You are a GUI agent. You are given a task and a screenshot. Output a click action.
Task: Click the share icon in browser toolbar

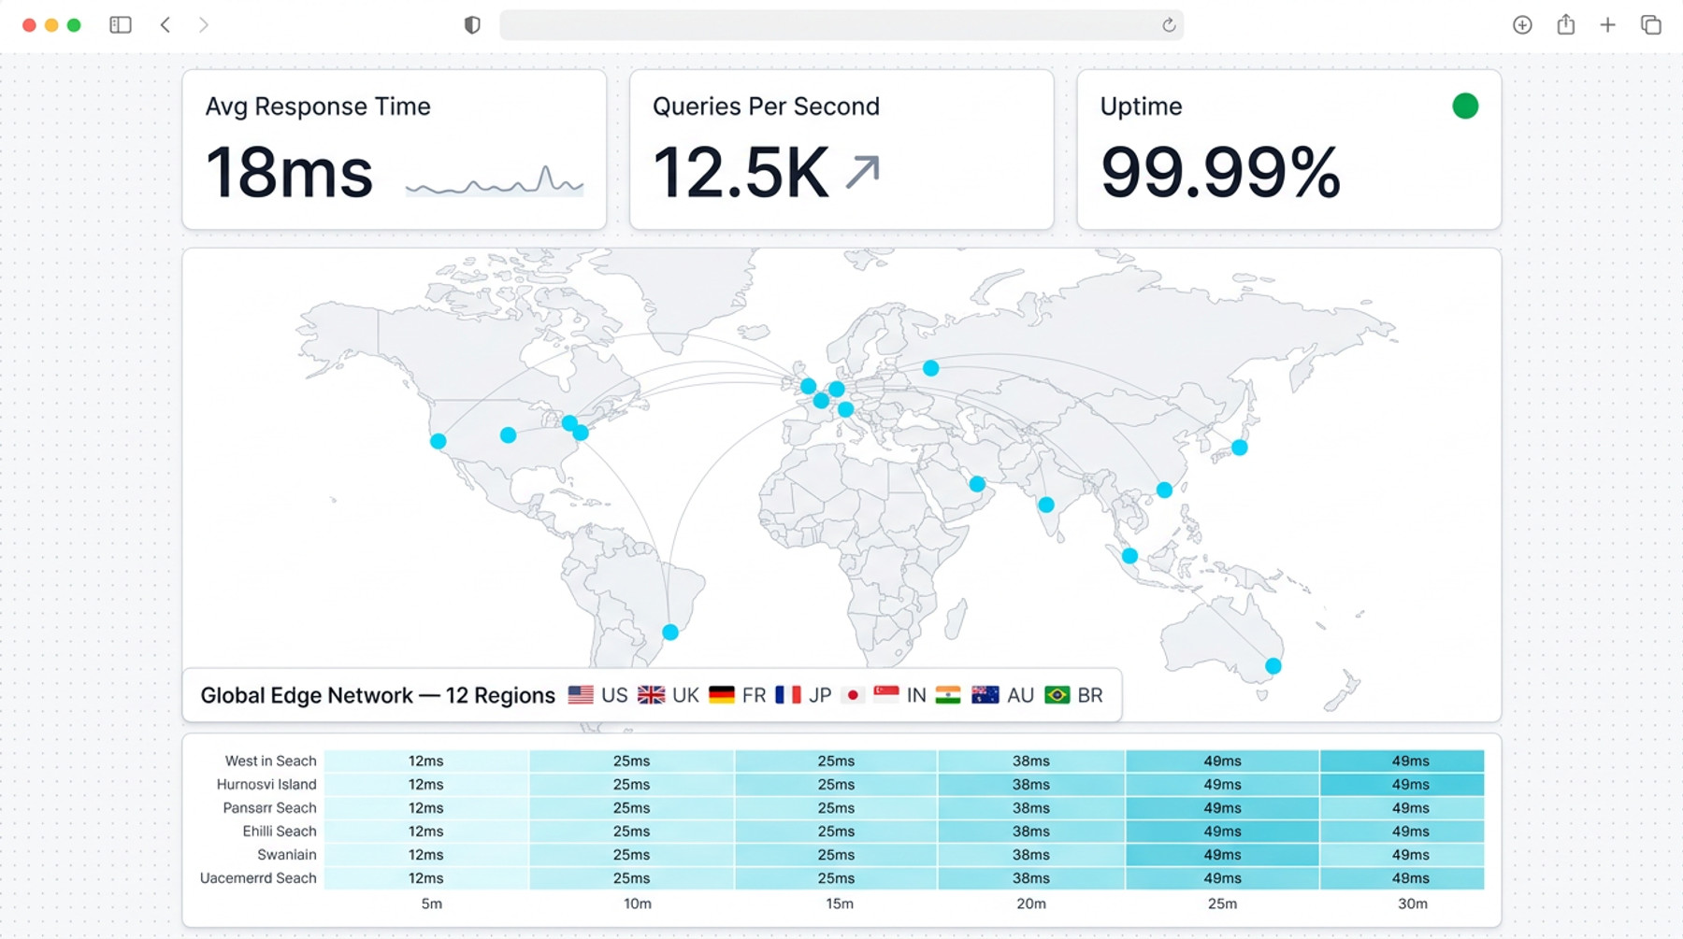[x=1566, y=24]
